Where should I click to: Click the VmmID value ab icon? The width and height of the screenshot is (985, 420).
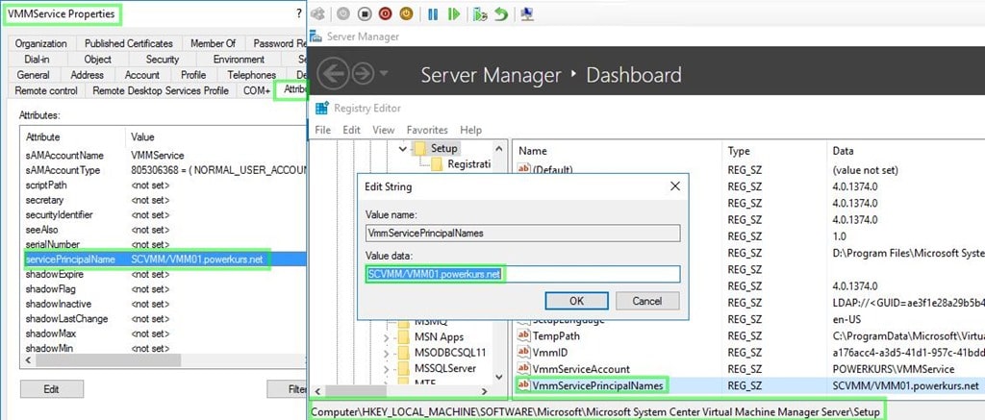(523, 352)
